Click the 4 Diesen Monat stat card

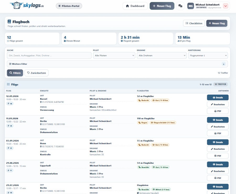point(89,38)
